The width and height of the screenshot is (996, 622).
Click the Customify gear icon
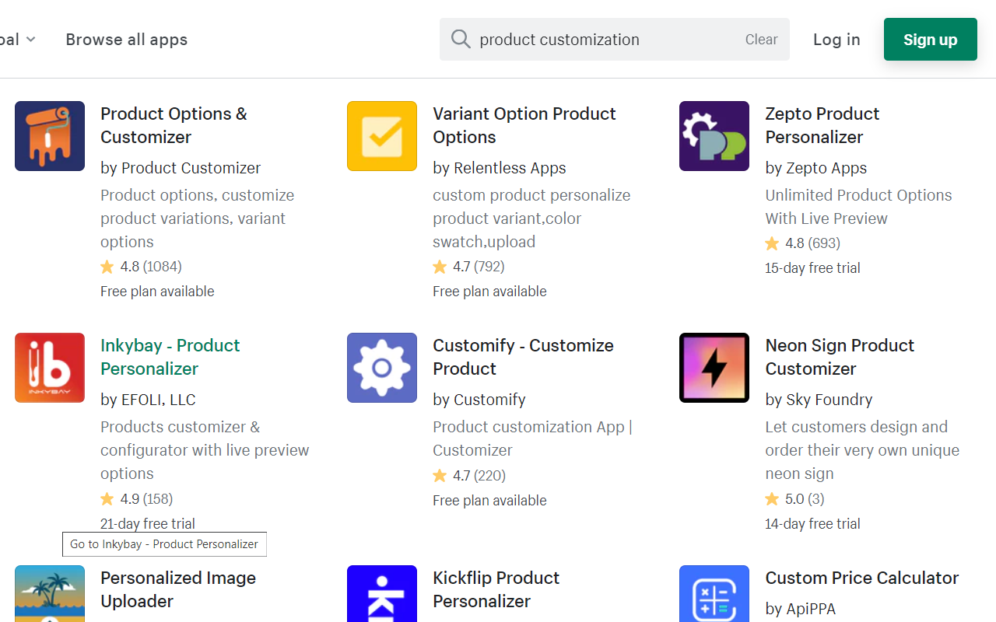point(381,368)
